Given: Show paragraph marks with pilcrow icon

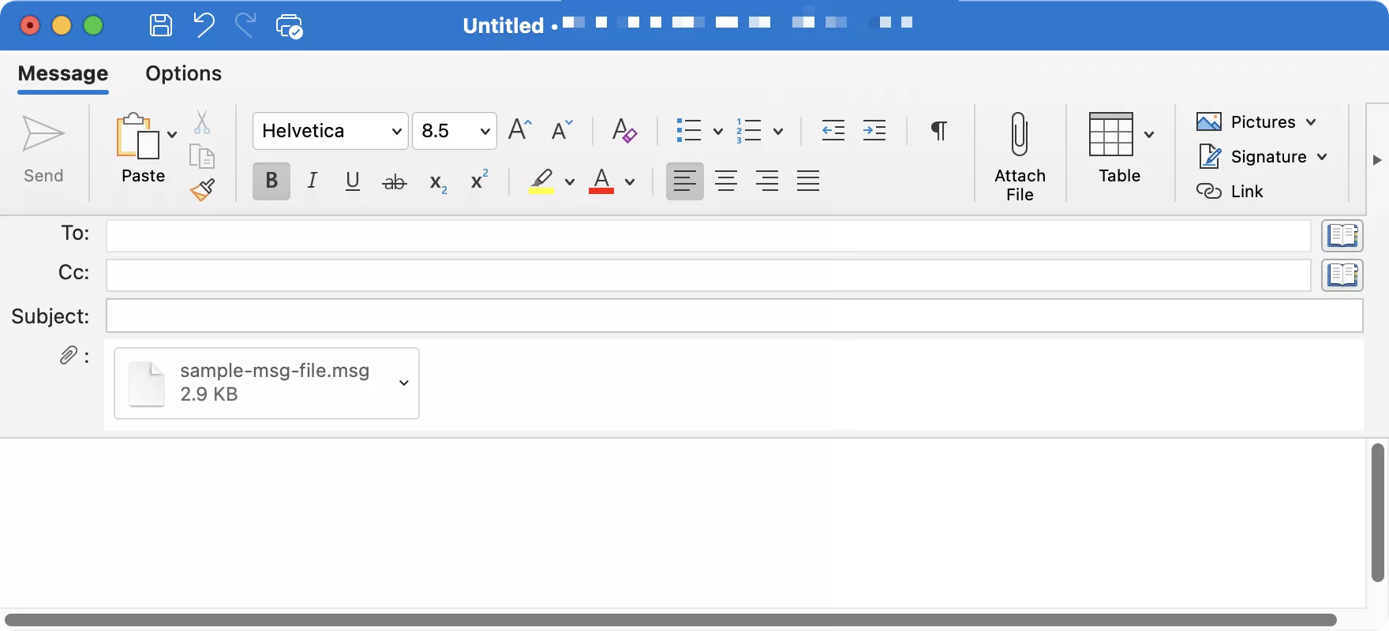Looking at the screenshot, I should click(x=938, y=130).
